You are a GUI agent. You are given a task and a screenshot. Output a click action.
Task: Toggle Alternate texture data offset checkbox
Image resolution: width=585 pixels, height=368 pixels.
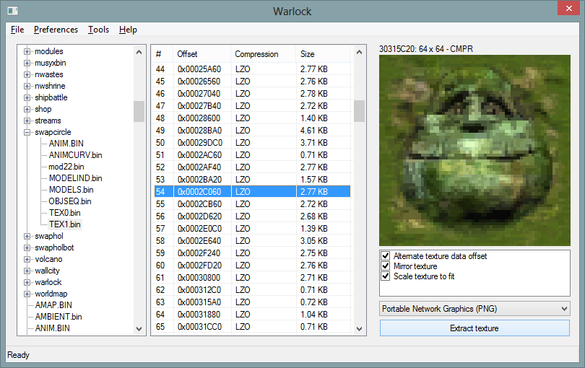[x=386, y=256]
